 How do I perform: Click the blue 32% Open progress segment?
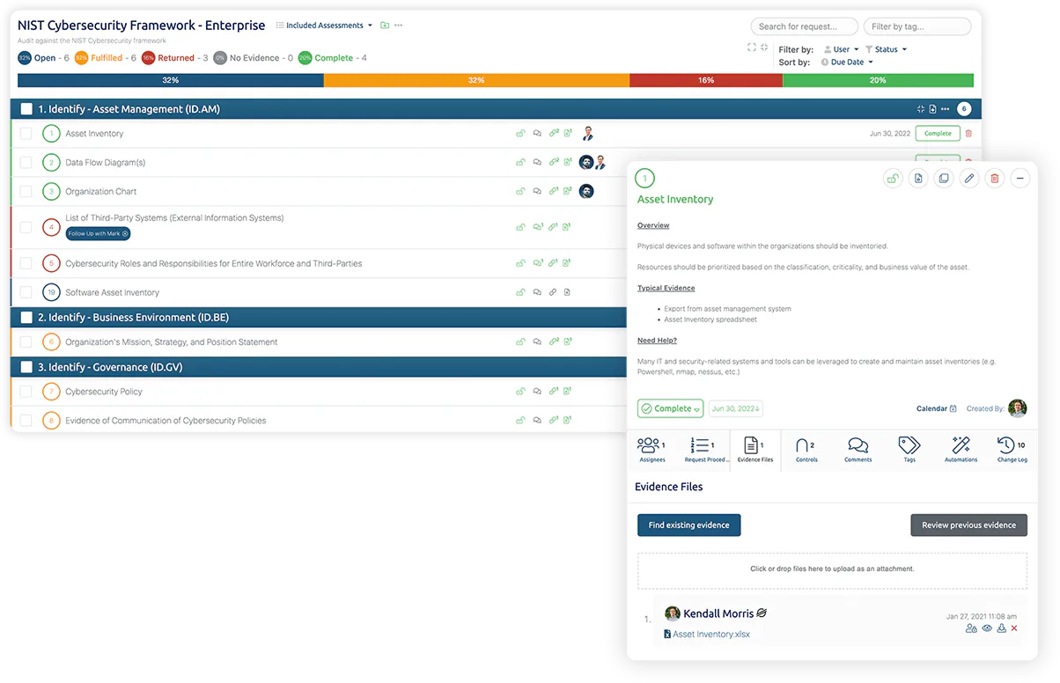click(171, 80)
